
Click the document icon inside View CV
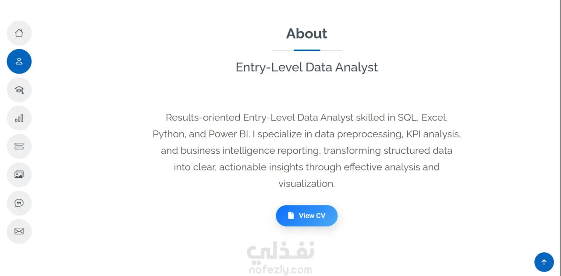pyautogui.click(x=291, y=216)
